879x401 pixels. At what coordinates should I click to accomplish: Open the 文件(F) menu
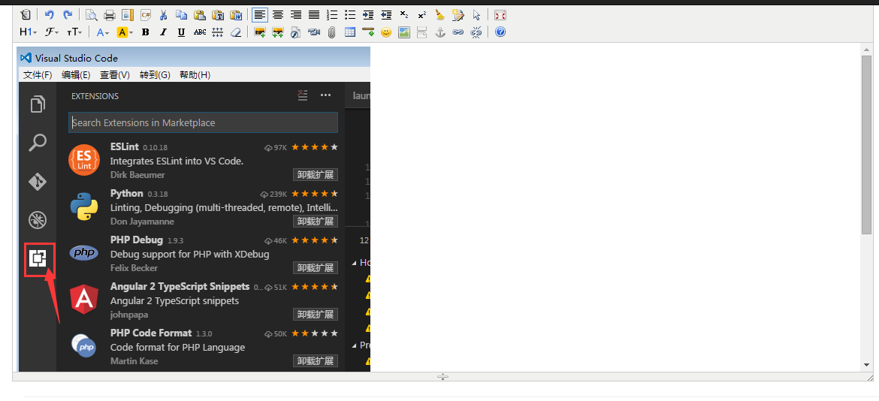[x=38, y=75]
